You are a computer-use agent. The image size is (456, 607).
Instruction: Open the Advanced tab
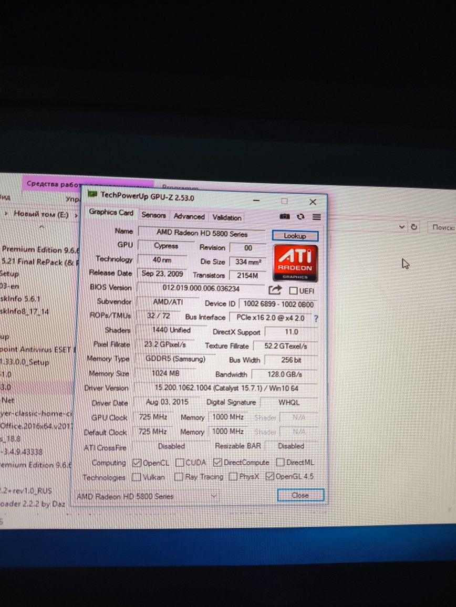coord(189,216)
